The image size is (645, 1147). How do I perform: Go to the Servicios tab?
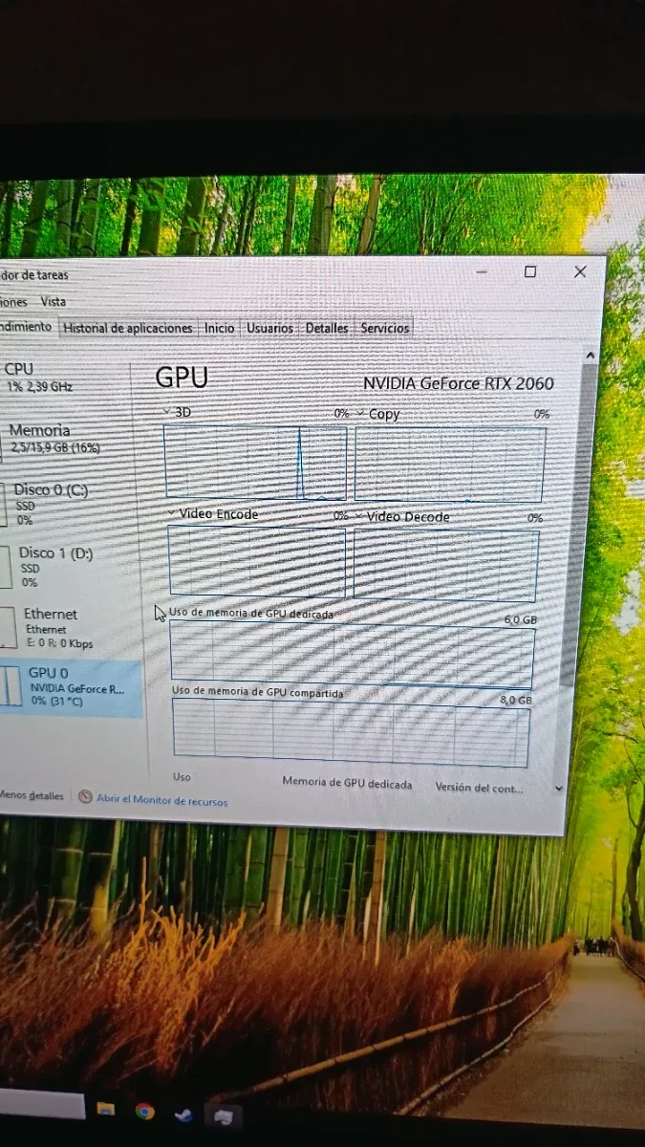point(384,328)
